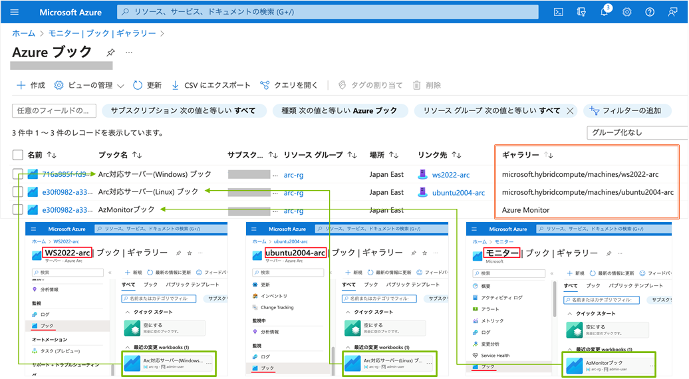689x379 pixels.
Task: Open the ubuntu2004-arc link in リンク先 column
Action: [x=458, y=192]
